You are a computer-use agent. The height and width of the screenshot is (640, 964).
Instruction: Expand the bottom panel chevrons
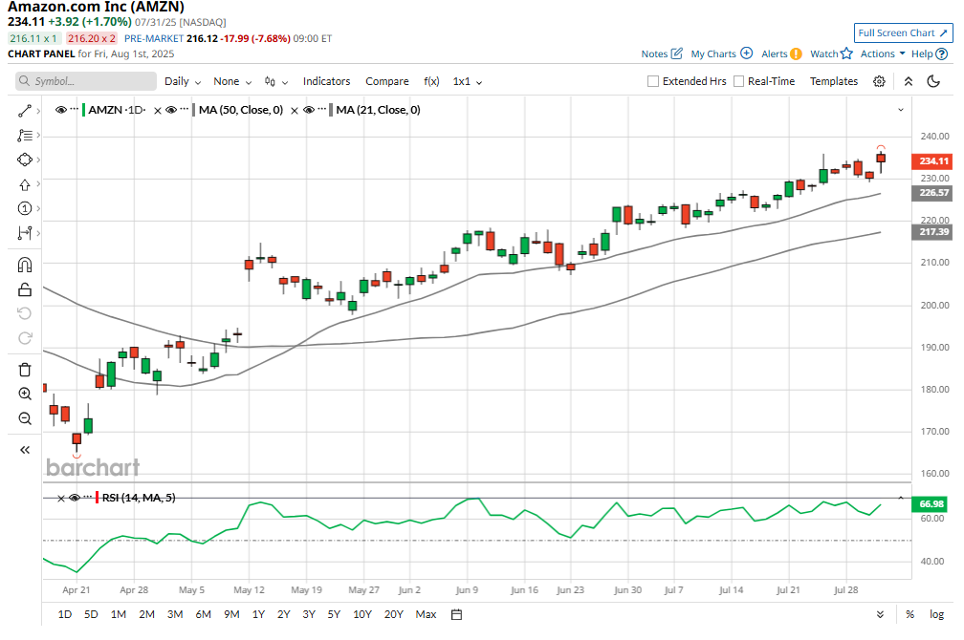[x=881, y=614]
